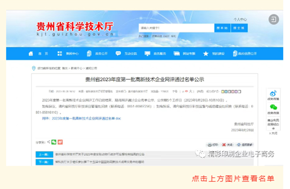Image resolution: width=290 pixels, height=189 pixels.
Task: Open 政务微信 WeChat icon in right sidebar
Action: [273, 107]
